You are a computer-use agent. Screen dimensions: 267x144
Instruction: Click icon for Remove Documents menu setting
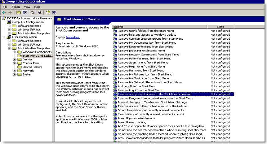coord(115,46)
